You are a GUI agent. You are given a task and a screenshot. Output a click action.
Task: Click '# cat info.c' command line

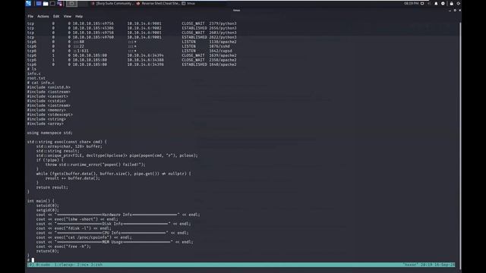click(x=40, y=83)
